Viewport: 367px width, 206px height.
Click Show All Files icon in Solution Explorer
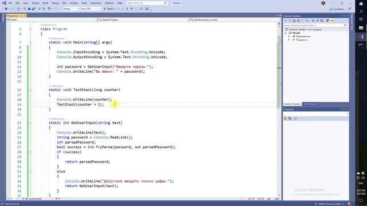(x=322, y=21)
